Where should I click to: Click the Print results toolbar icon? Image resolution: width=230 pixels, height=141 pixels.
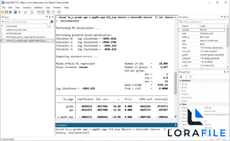coord(10,12)
